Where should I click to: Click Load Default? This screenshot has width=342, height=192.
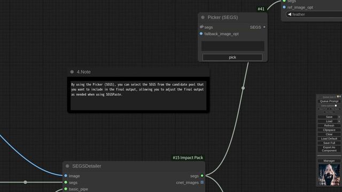pyautogui.click(x=329, y=139)
